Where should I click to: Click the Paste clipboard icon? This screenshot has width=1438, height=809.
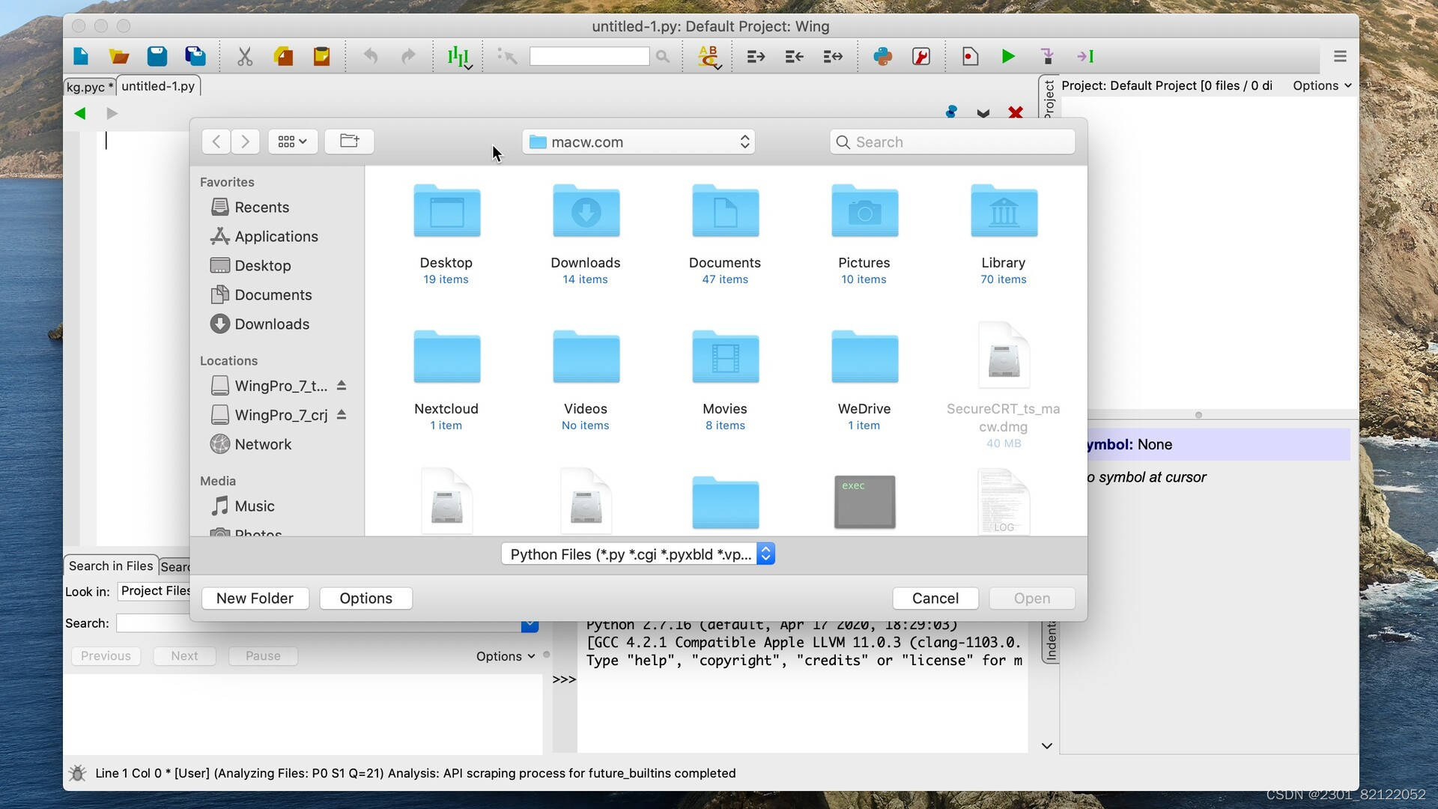point(321,56)
